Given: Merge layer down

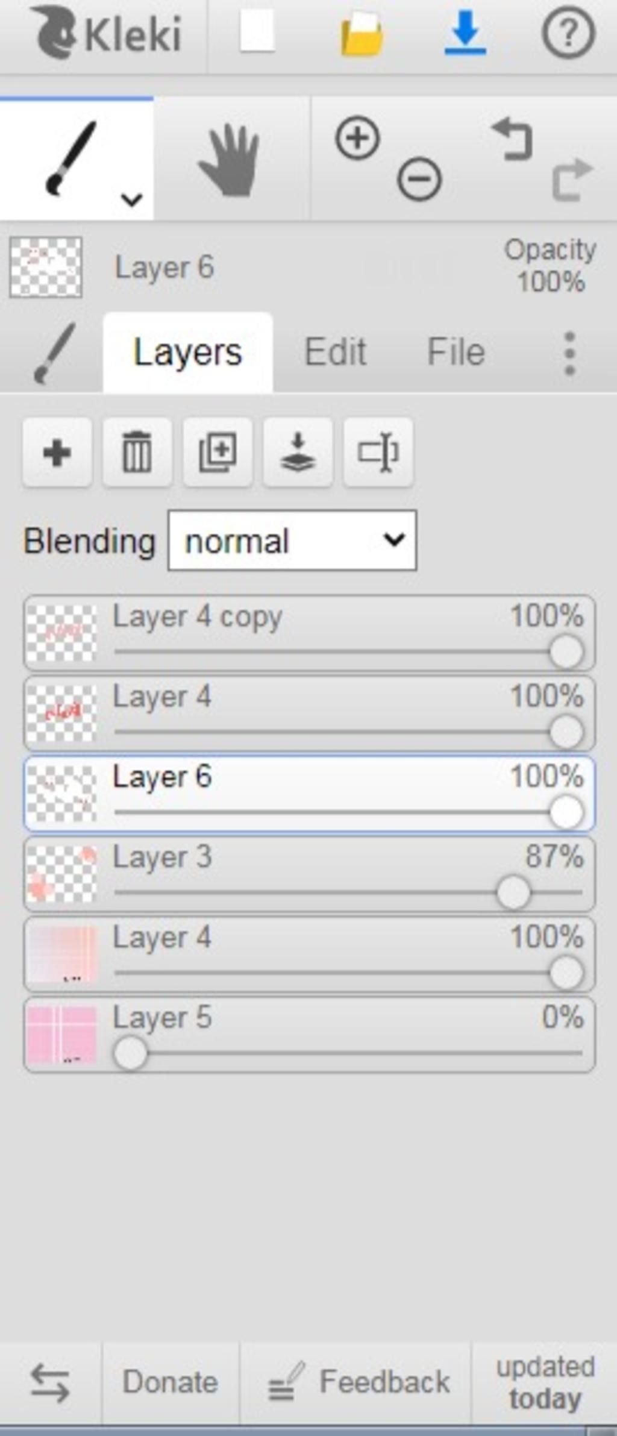Looking at the screenshot, I should click(298, 452).
